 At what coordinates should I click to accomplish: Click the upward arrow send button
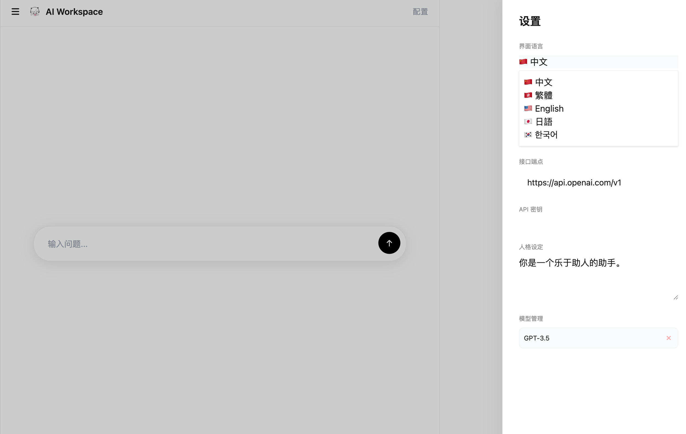(x=389, y=243)
